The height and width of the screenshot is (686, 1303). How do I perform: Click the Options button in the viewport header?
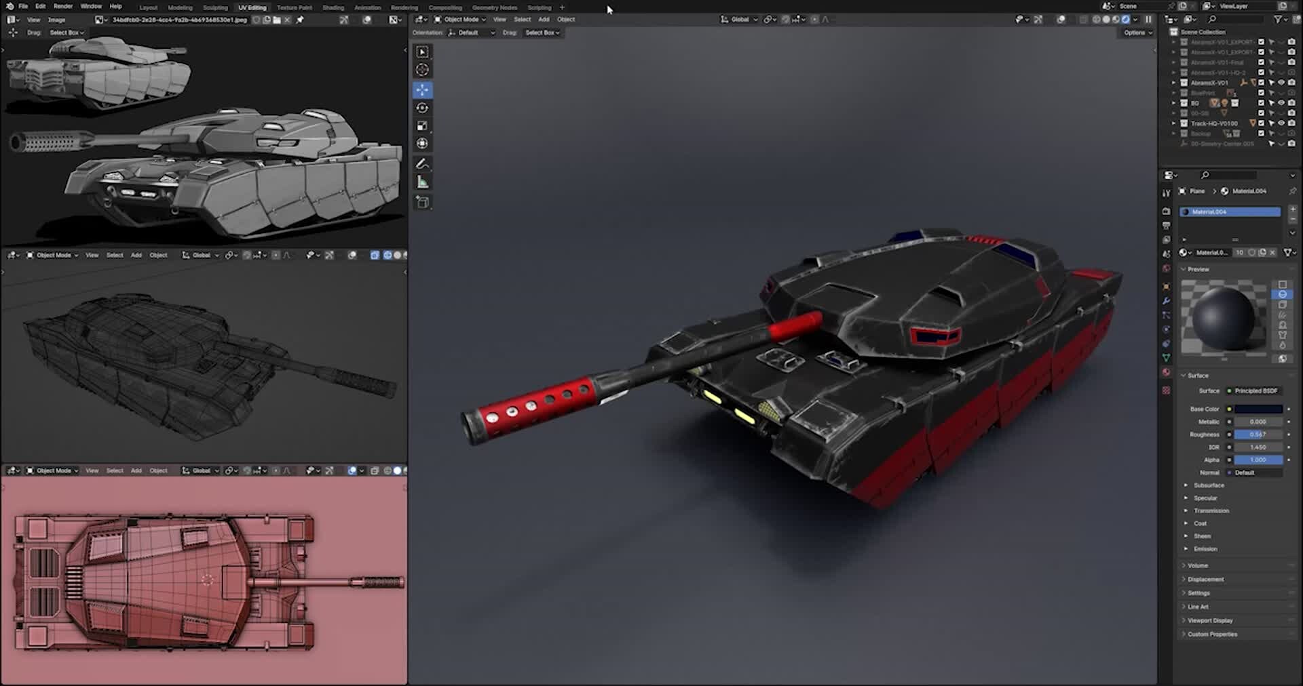(1137, 32)
